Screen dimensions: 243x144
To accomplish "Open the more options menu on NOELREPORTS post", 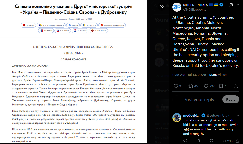I will [237, 5].
